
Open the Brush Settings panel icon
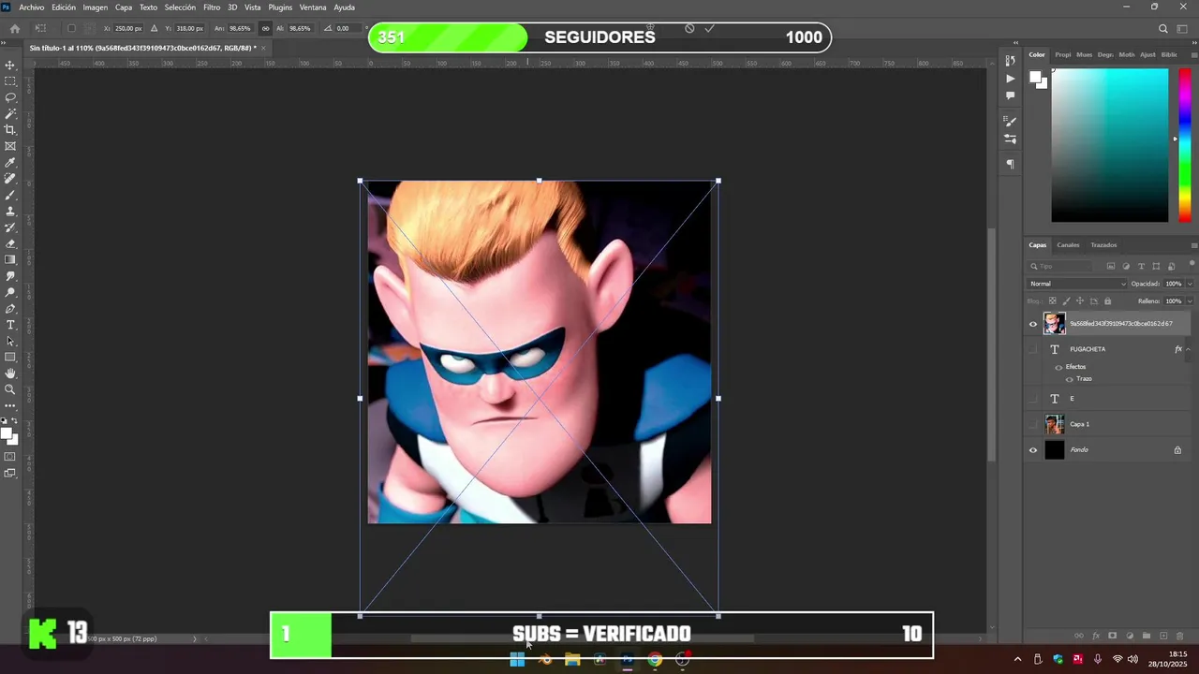[x=1010, y=122]
